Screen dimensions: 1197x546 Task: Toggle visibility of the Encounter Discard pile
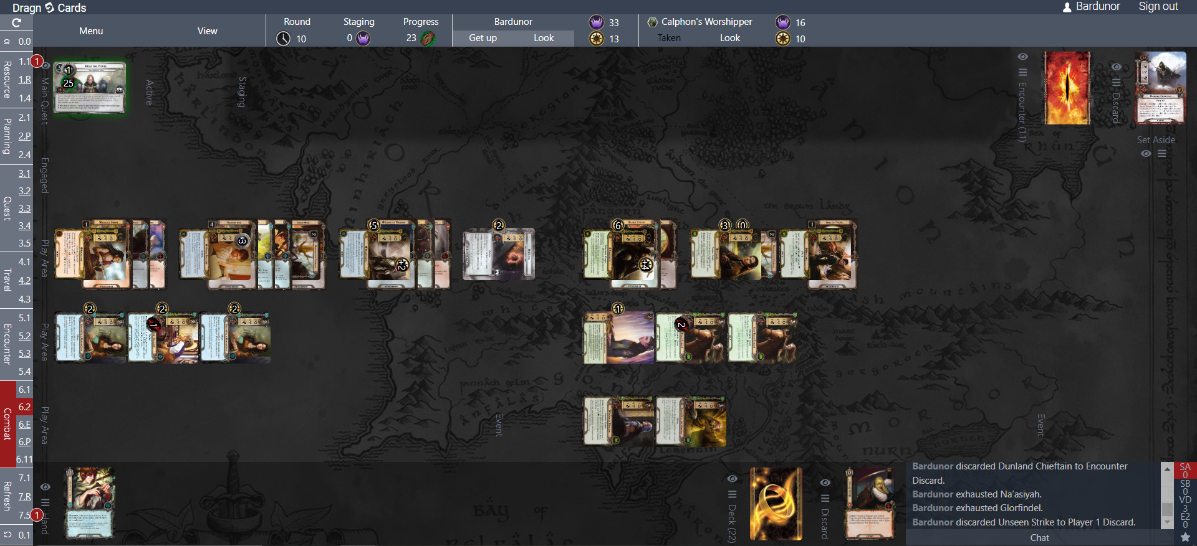[x=1116, y=67]
